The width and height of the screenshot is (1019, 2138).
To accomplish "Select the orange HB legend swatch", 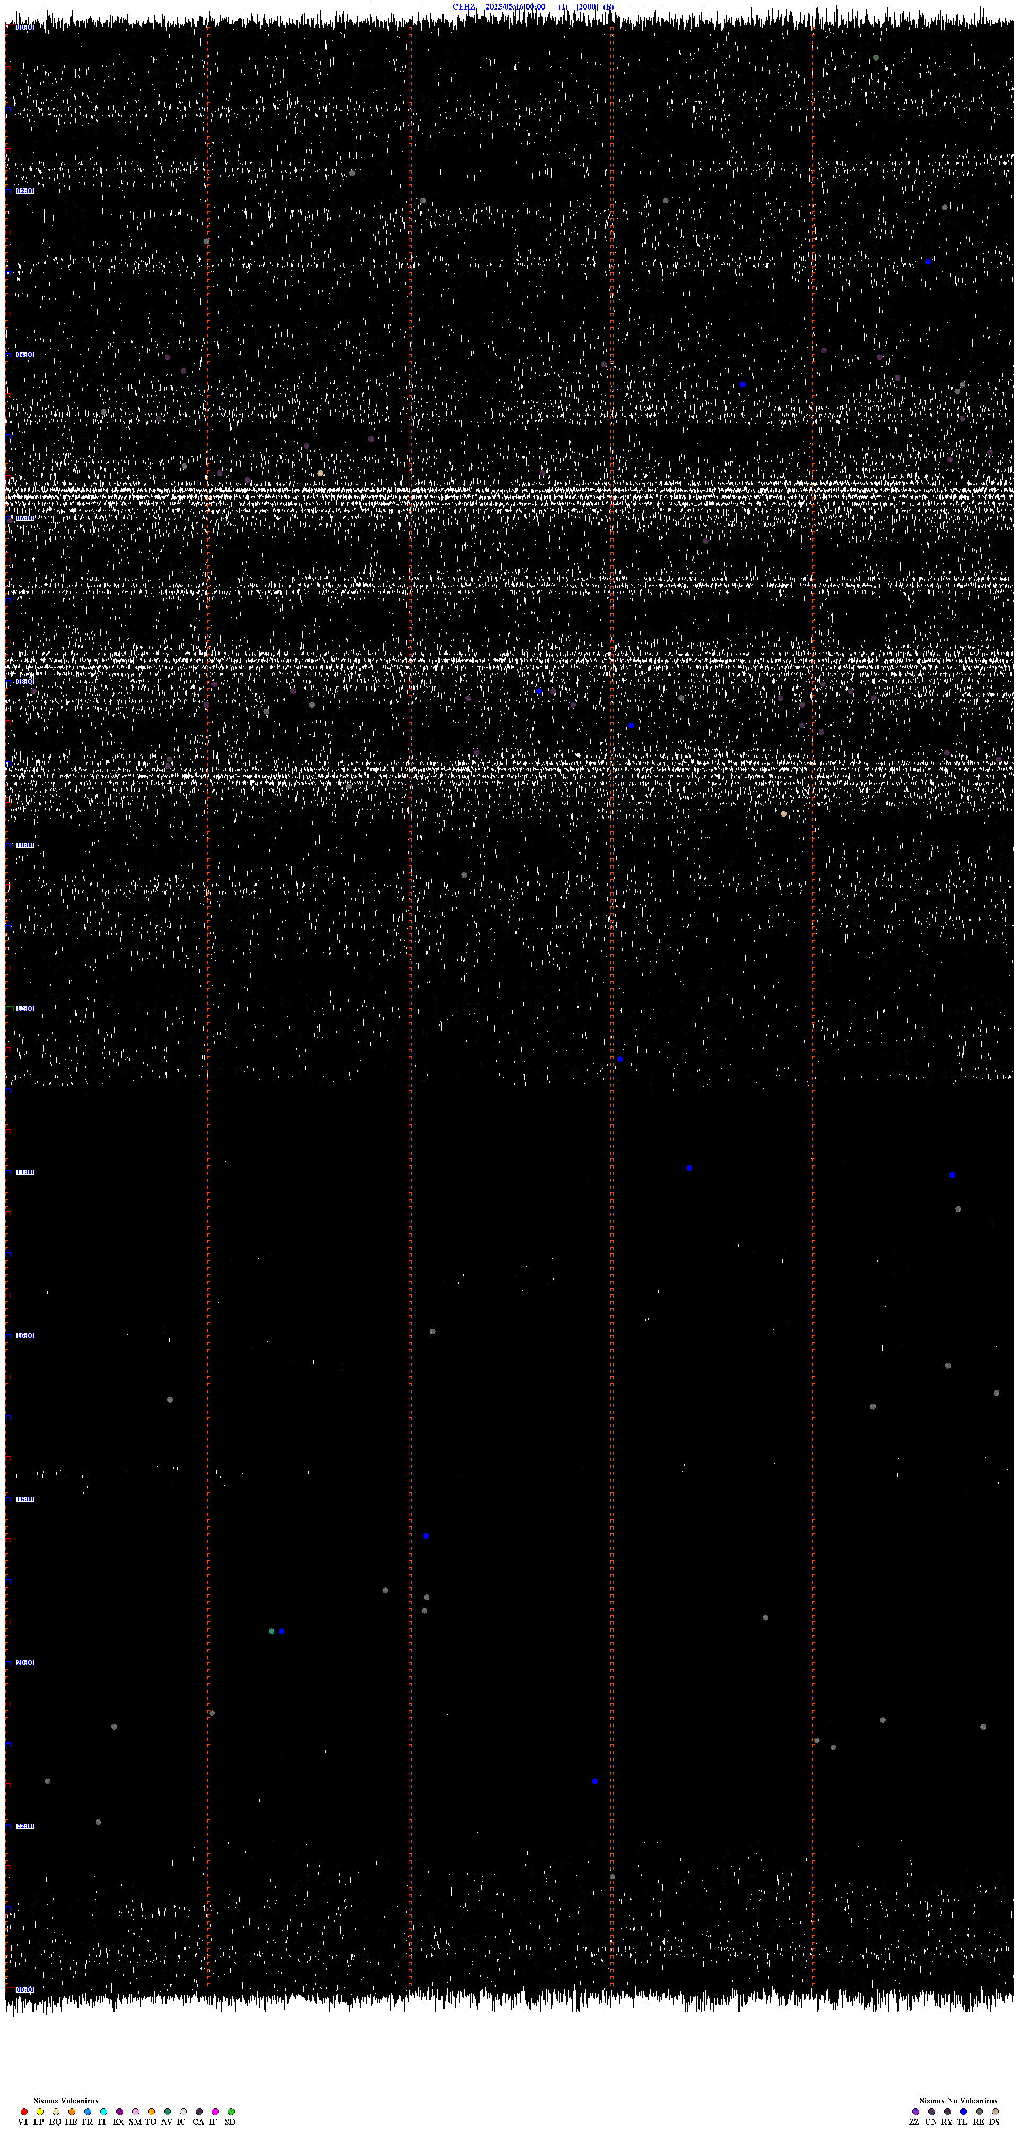I will tap(72, 2111).
